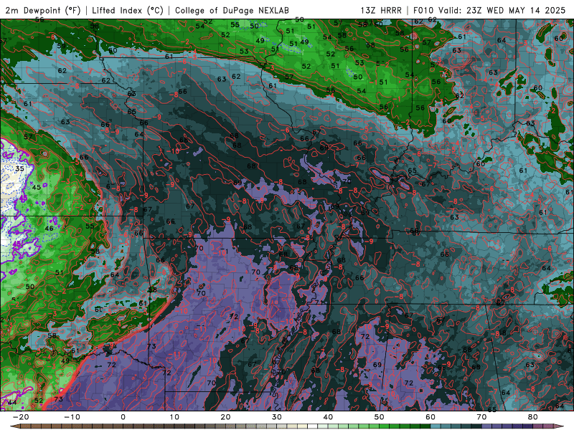The image size is (574, 430).
Task: Click the 80 value on the color scale
Action: [533, 417]
